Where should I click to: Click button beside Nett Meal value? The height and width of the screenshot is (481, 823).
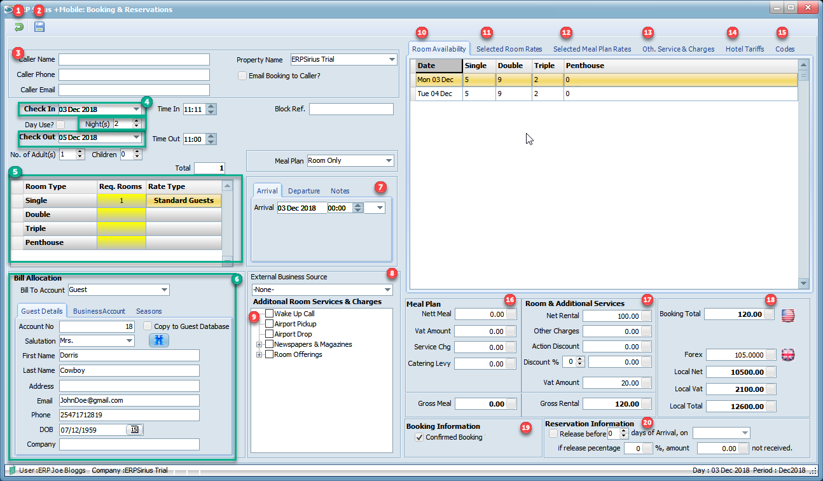[x=511, y=314]
